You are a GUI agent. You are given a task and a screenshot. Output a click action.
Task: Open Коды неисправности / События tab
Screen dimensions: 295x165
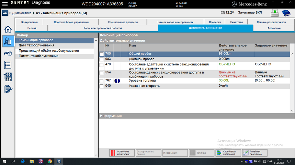(x=103, y=28)
